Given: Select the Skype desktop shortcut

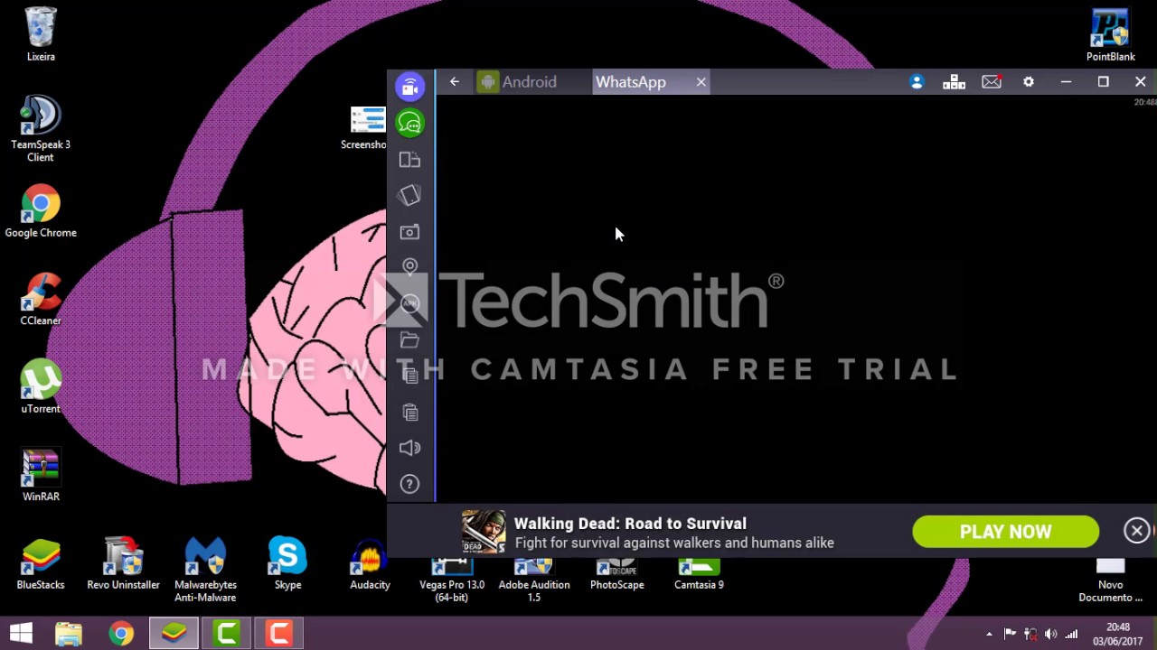Looking at the screenshot, I should pyautogui.click(x=287, y=564).
